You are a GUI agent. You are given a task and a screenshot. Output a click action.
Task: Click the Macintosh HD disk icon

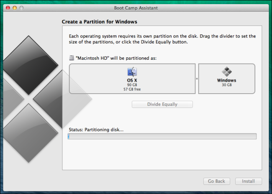[71, 58]
